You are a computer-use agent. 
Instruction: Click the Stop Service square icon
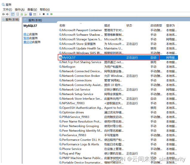tap(44, 14)
